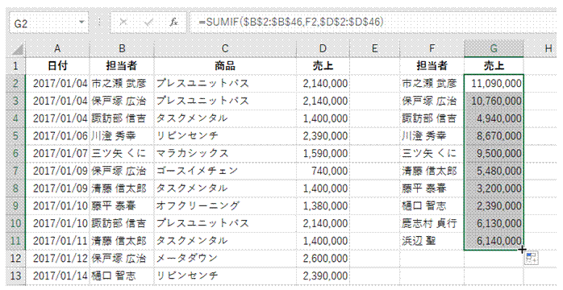This screenshot has width=563, height=290.
Task: Click date cell 2017/01/06
Action: [57, 136]
